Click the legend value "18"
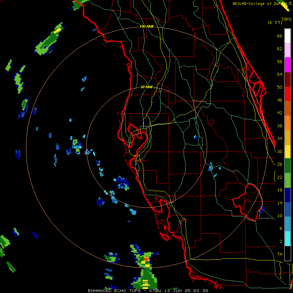Screen dimensions: 293x293 pyautogui.click(x=280, y=190)
